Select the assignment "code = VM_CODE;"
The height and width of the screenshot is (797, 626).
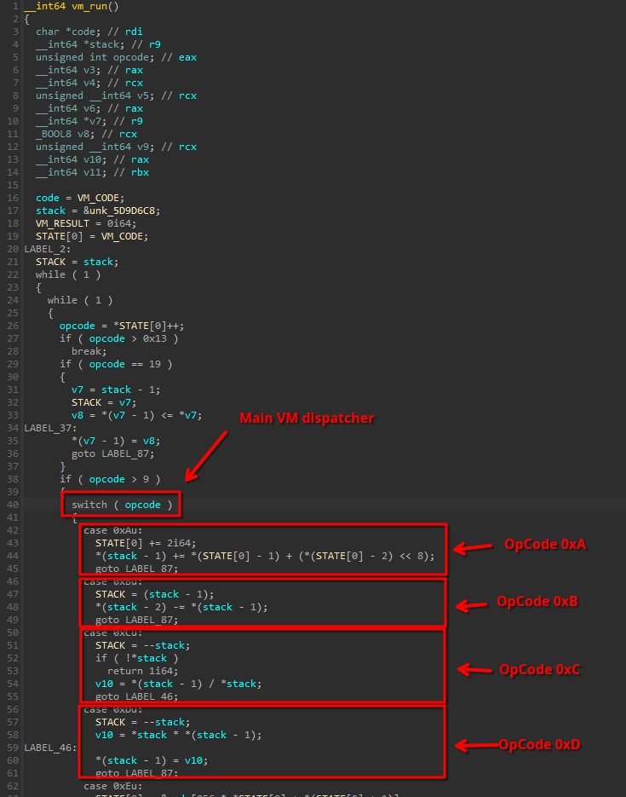coord(80,198)
